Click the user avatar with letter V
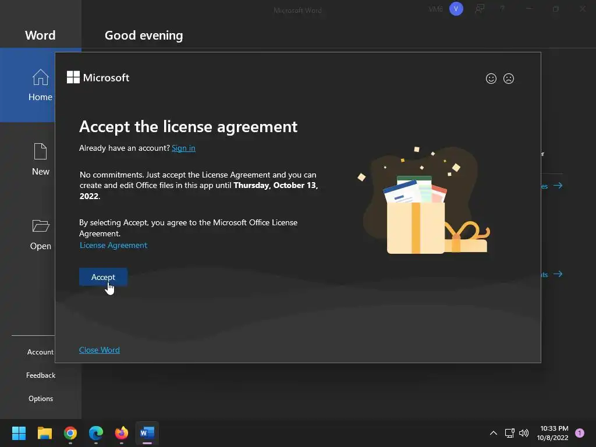Viewport: 596px width, 447px height. (x=456, y=9)
